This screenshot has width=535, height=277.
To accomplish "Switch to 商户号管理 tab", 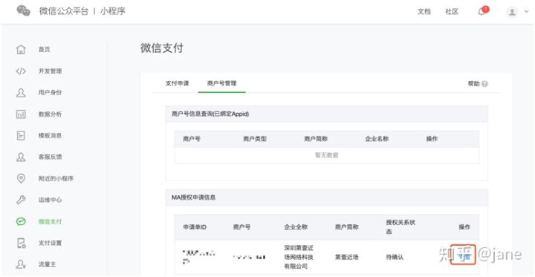I will pyautogui.click(x=221, y=83).
